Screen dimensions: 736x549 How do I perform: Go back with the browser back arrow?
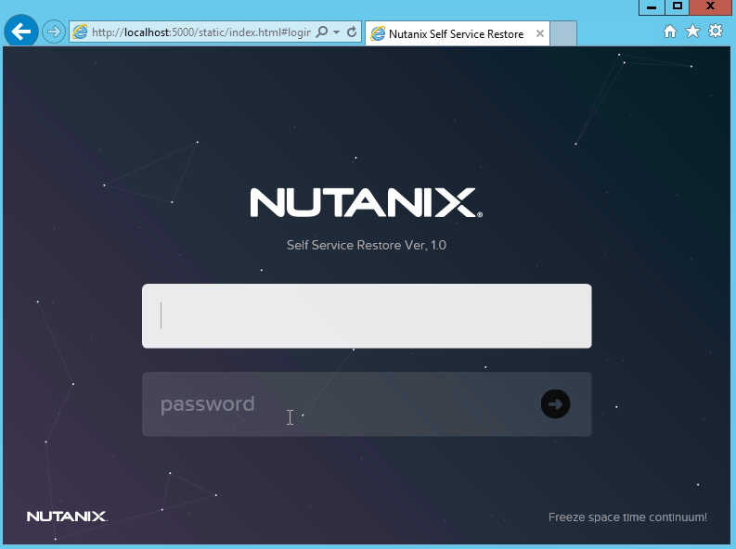(x=20, y=32)
